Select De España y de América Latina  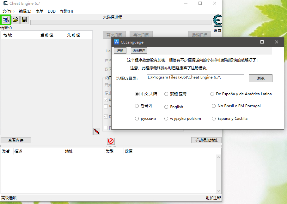coord(241,94)
